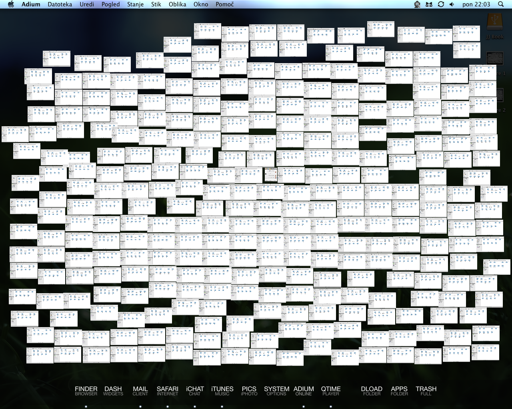Launch iTUNES Music from the dock

tap(222, 391)
